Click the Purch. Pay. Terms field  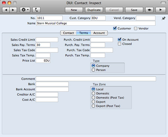(x=98, y=45)
